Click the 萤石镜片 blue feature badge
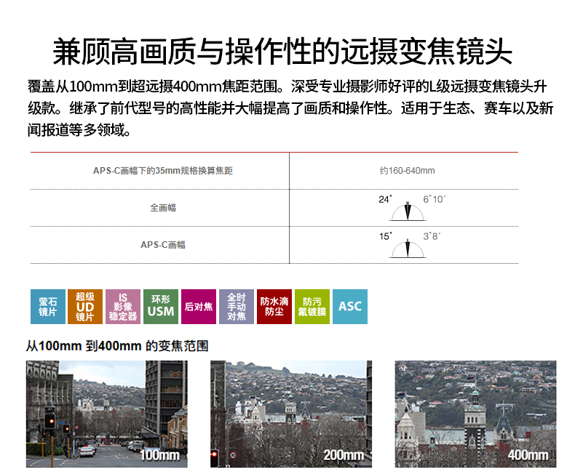The height and width of the screenshot is (476, 575). tap(47, 307)
